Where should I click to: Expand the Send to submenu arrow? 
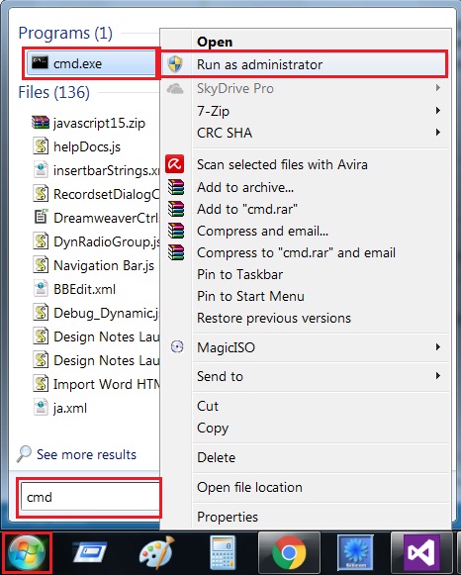point(438,376)
